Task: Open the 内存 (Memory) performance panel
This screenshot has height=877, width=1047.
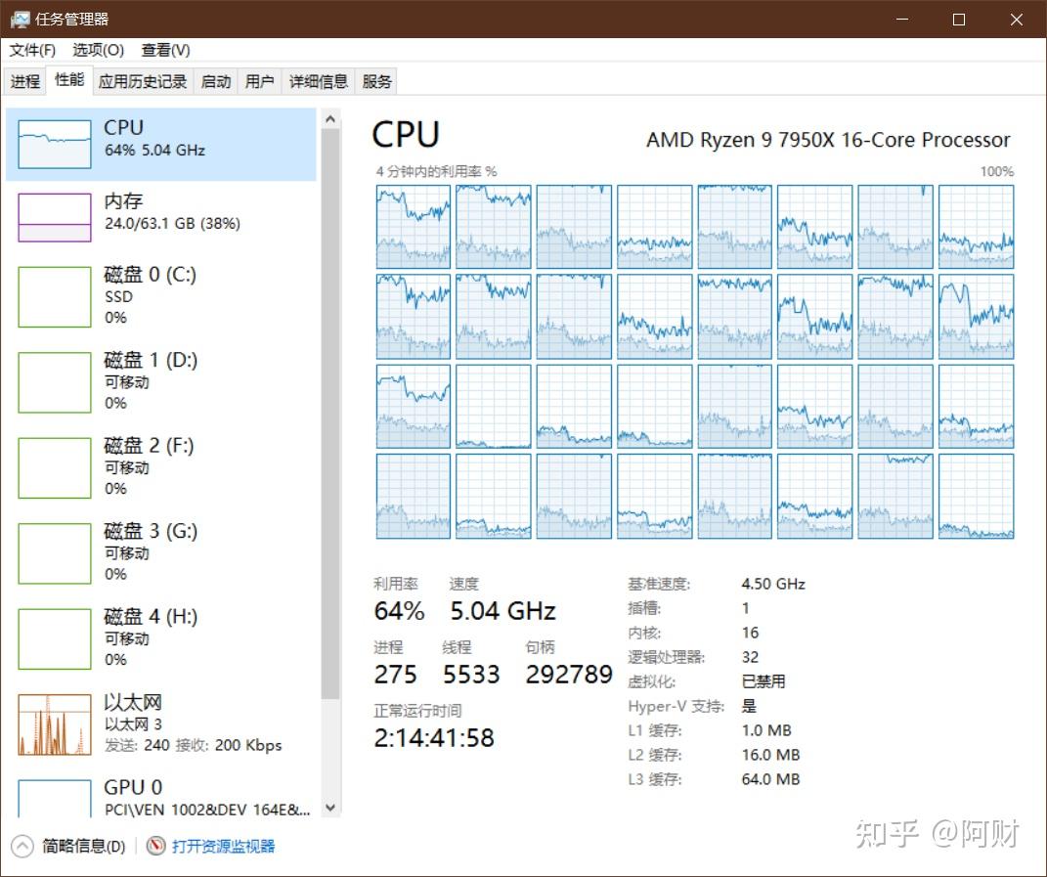Action: (x=161, y=212)
